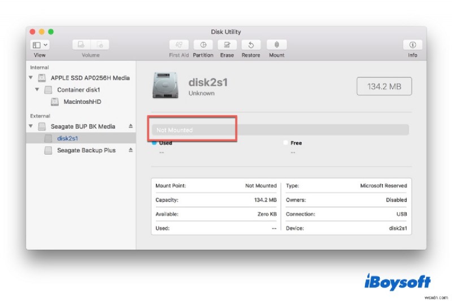Click the white Free legend swatch
This screenshot has height=301, width=452.
point(286,142)
